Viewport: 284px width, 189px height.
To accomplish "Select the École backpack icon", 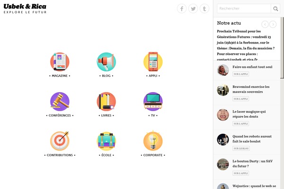I will click(106, 141).
